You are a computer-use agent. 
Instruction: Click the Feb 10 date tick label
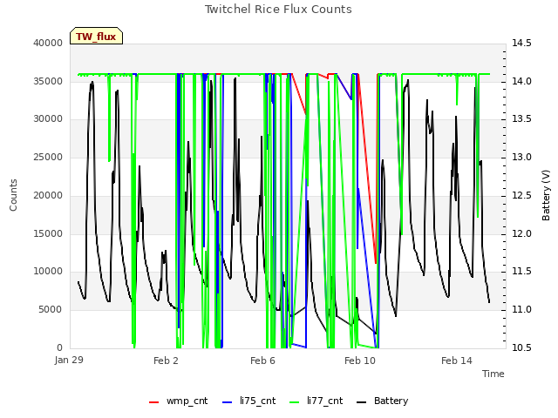tap(360, 361)
